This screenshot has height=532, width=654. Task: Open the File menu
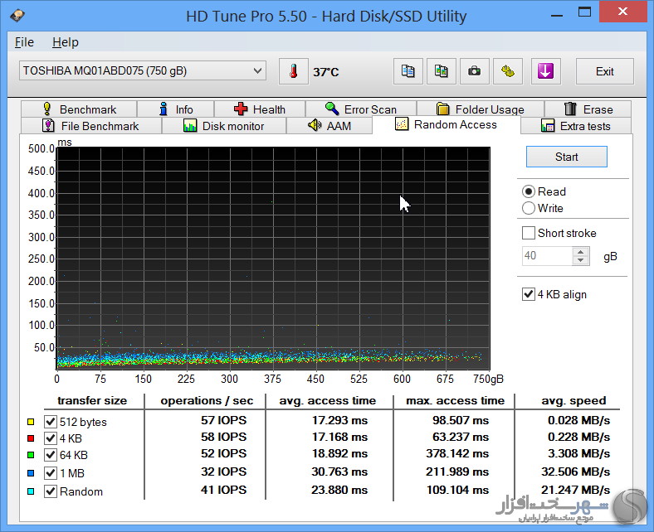point(24,42)
